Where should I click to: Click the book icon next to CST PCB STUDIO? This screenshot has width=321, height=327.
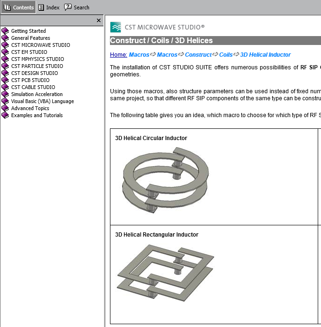click(x=5, y=80)
